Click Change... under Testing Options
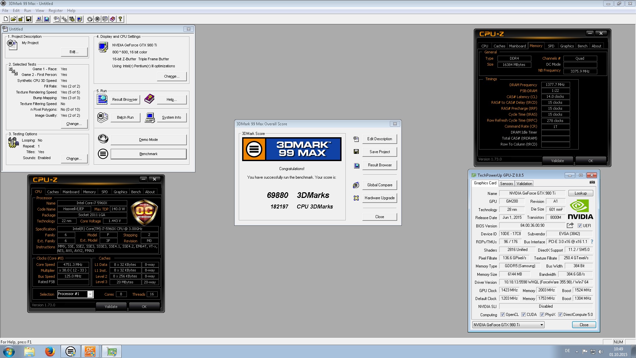Viewport: 636px width, 358px height. pos(74,158)
